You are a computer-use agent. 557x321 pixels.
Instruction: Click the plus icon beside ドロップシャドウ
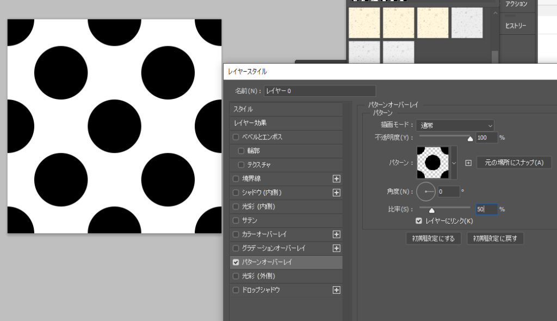click(336, 290)
